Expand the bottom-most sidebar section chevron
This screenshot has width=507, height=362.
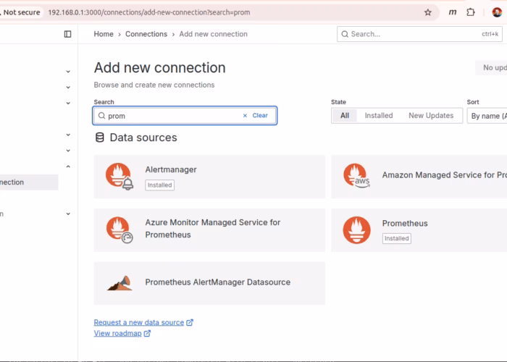pos(68,214)
